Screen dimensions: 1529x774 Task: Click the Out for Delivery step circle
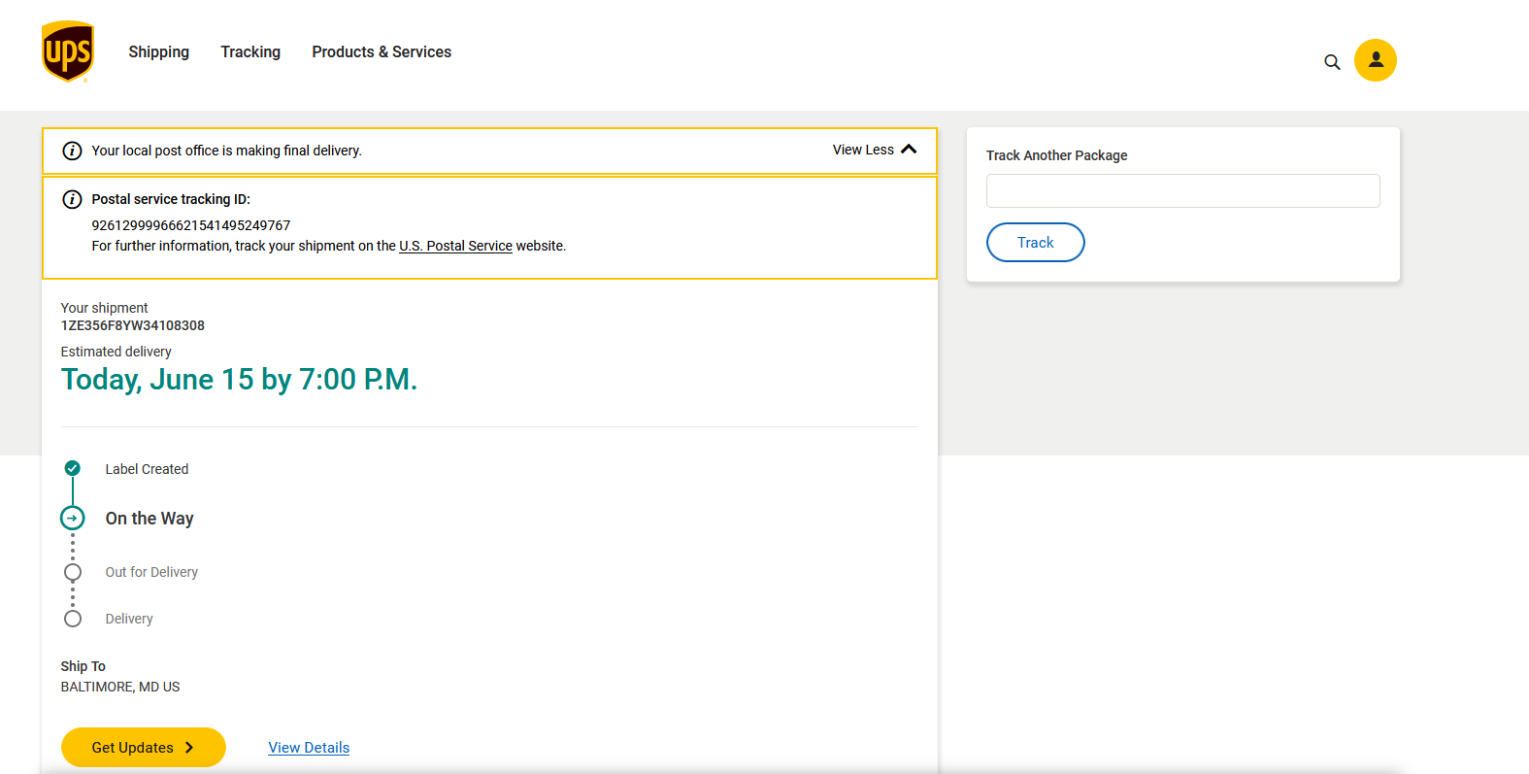(x=73, y=572)
